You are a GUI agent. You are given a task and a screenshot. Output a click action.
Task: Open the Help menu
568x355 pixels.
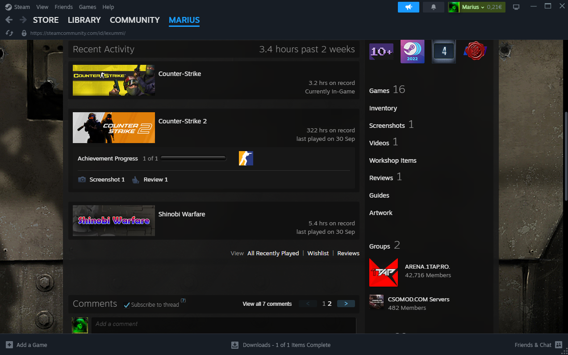tap(108, 7)
